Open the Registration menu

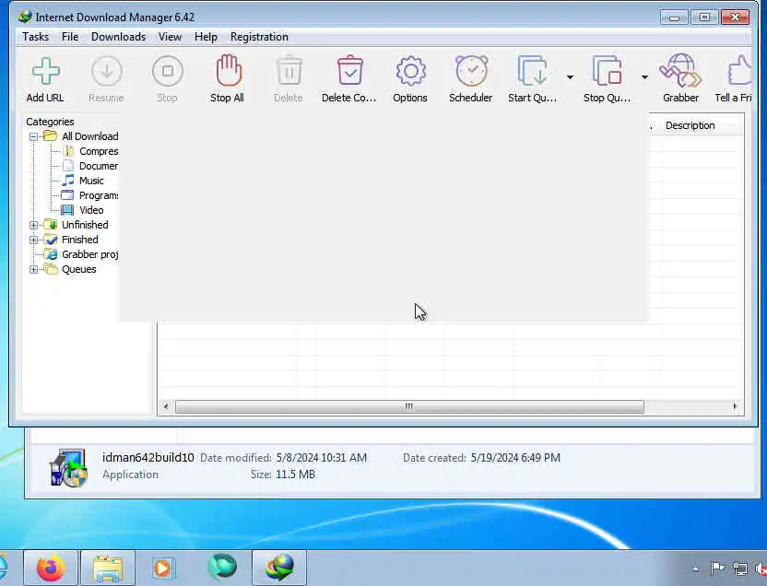(259, 37)
